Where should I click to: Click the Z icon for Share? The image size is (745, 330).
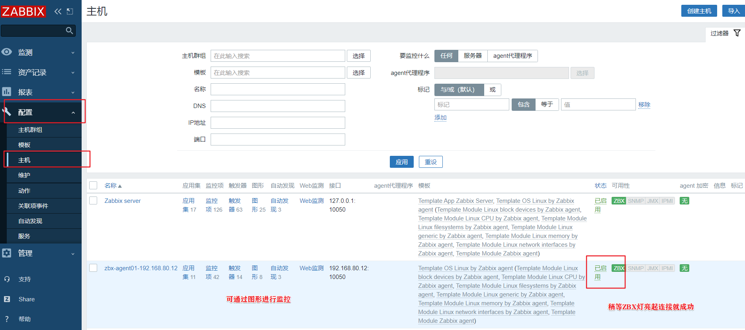pyautogui.click(x=7, y=299)
